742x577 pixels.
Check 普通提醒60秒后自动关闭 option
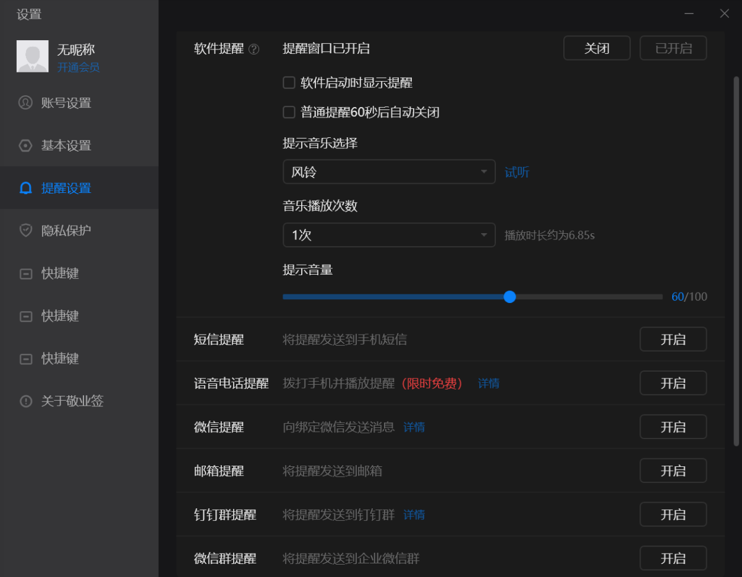tap(289, 113)
